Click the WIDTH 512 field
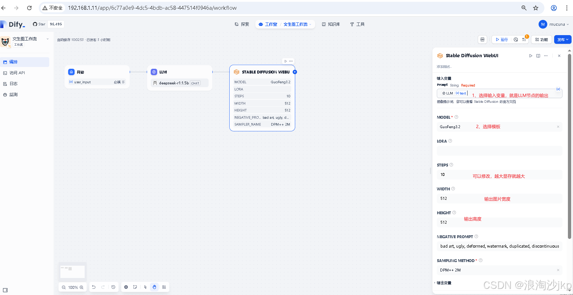Image resolution: width=573 pixels, height=295 pixels. (499, 198)
